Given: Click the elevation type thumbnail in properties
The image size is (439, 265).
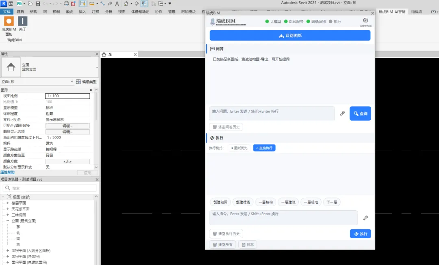Looking at the screenshot, I should tap(11, 67).
